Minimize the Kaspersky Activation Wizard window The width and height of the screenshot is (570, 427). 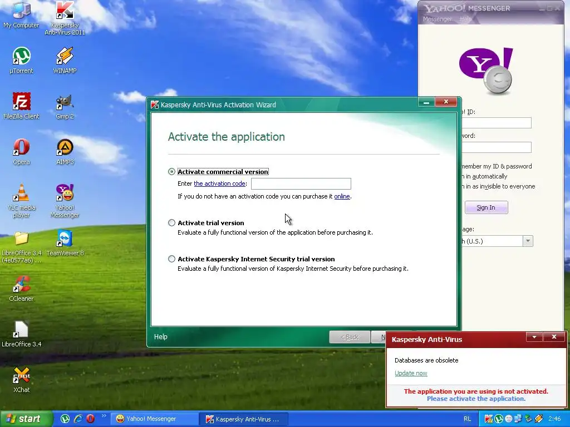click(x=426, y=102)
